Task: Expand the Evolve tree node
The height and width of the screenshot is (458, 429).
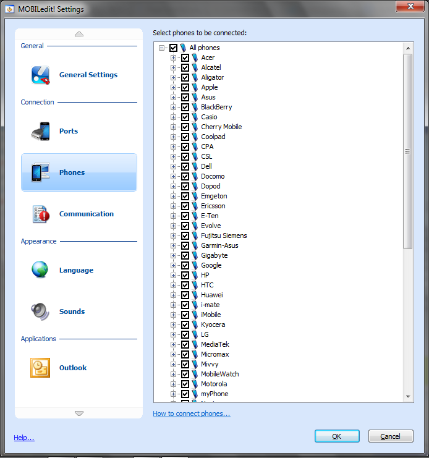Action: (x=173, y=226)
